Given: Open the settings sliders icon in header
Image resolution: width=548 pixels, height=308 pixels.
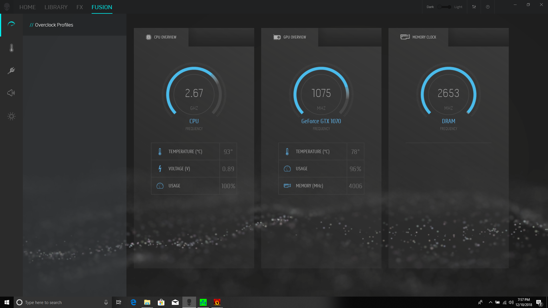Looking at the screenshot, I should coord(474,7).
